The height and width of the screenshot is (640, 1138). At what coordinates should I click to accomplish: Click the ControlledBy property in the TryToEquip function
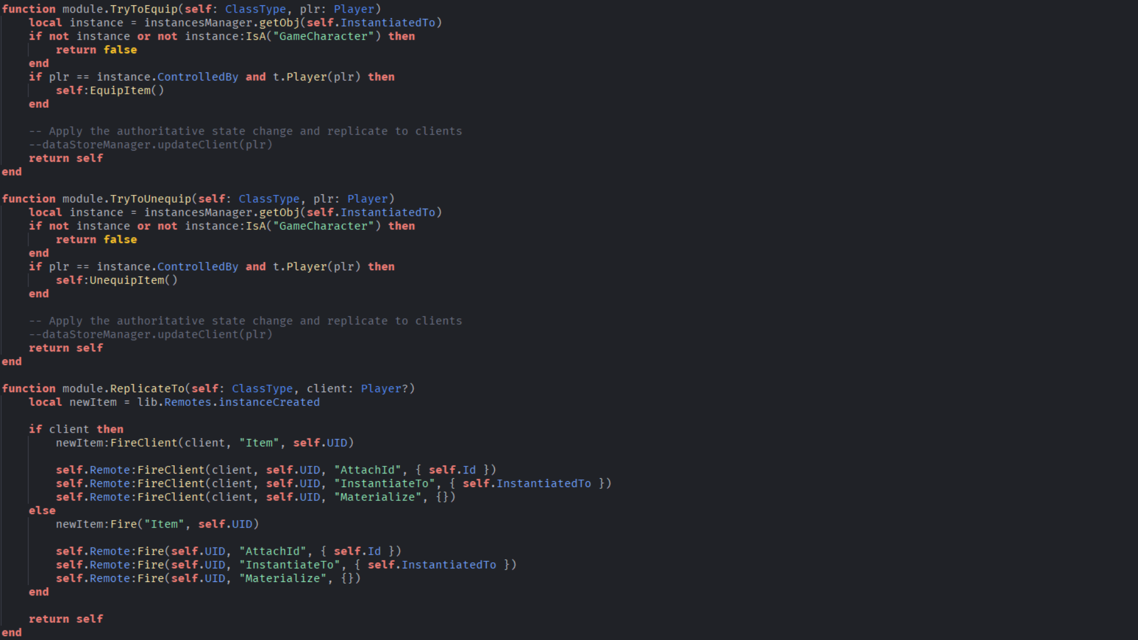pyautogui.click(x=197, y=77)
